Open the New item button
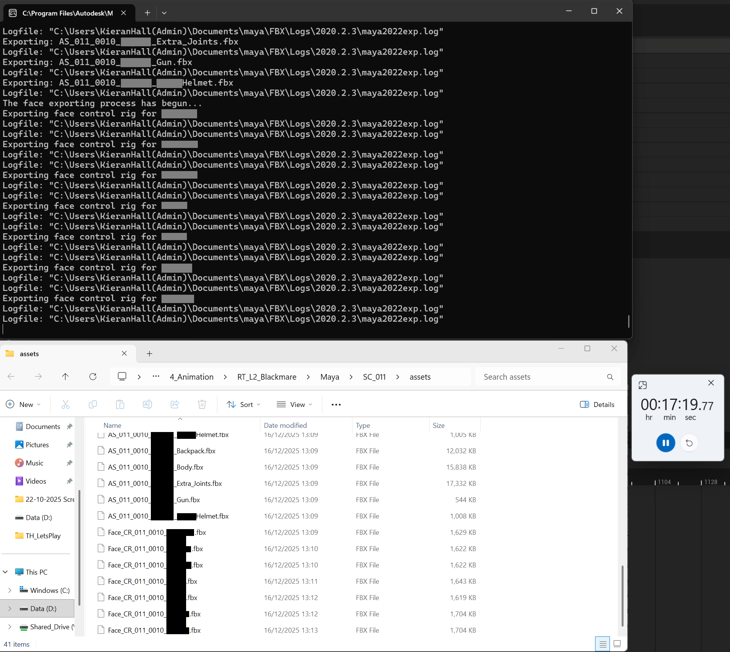Viewport: 730px width, 652px height. [23, 404]
